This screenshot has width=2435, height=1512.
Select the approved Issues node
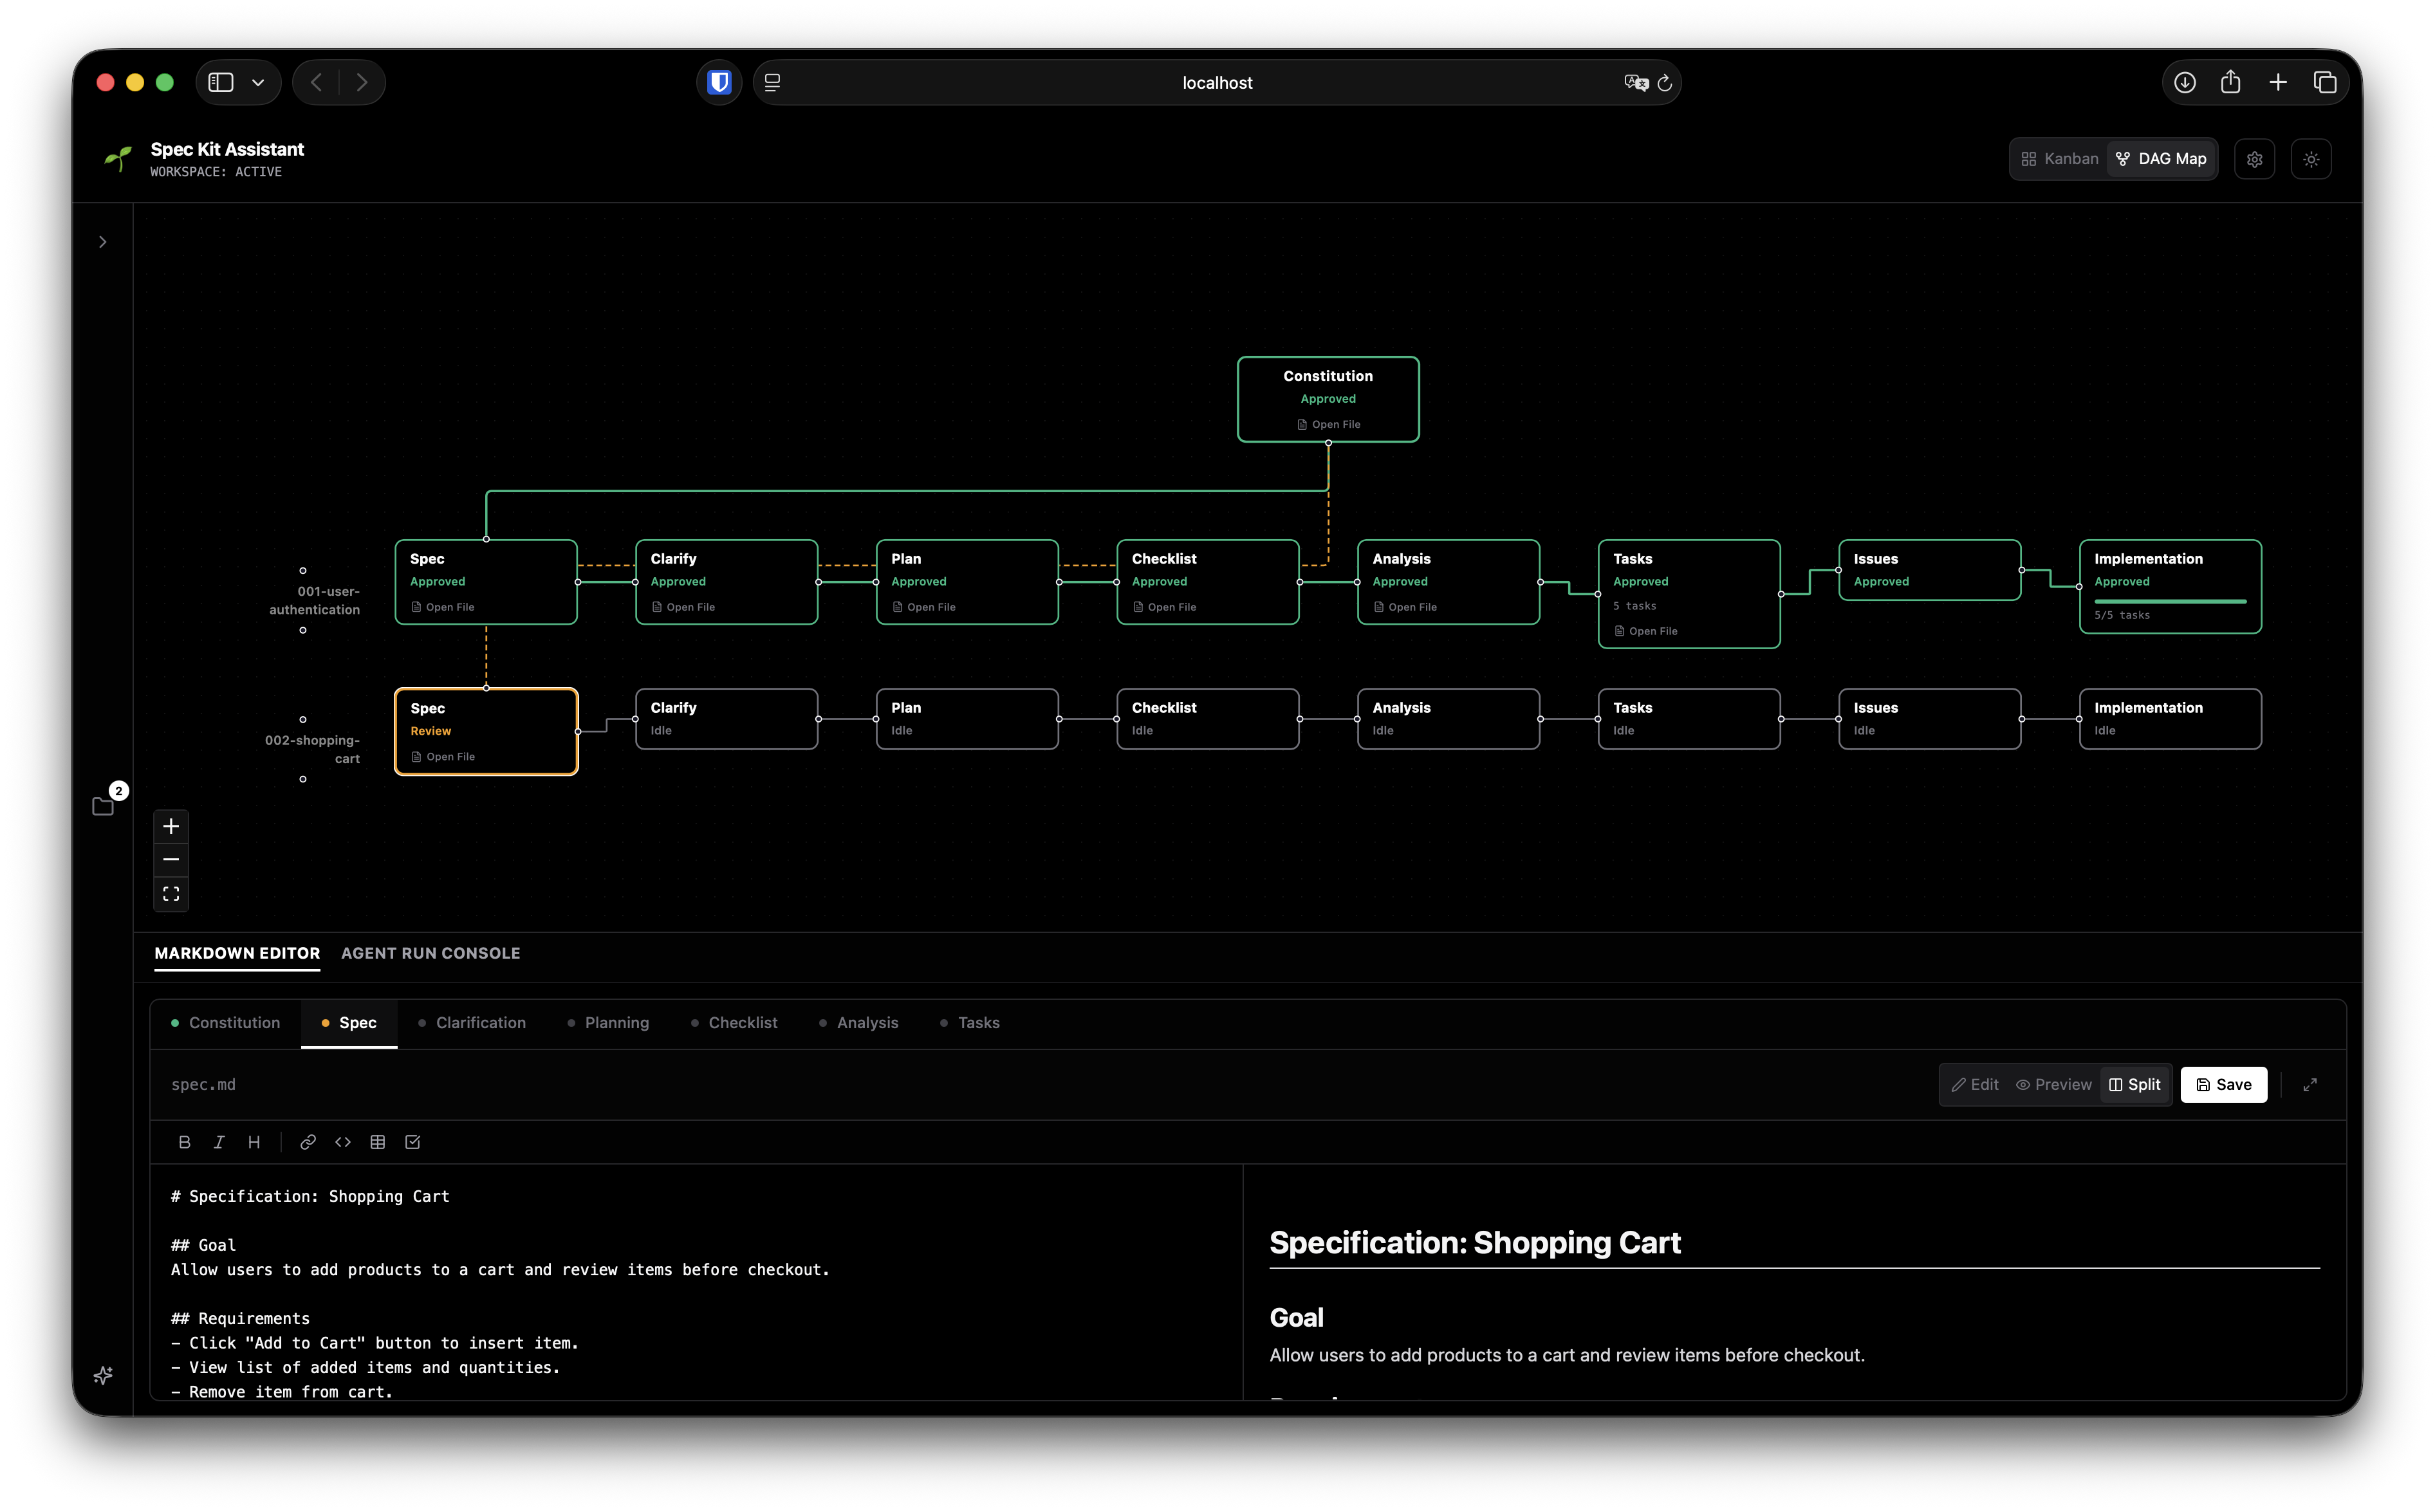(1929, 570)
